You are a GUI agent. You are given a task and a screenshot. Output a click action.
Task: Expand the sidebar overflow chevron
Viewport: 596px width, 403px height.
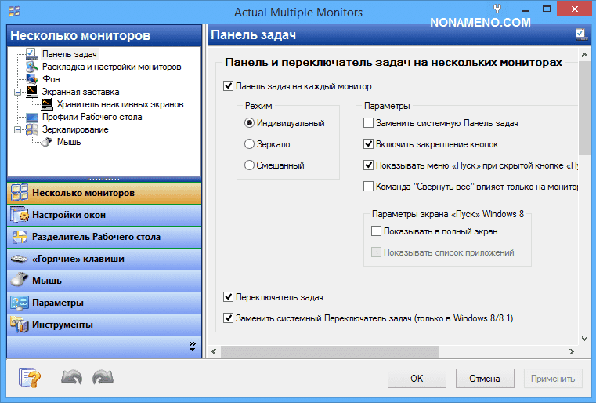click(192, 345)
